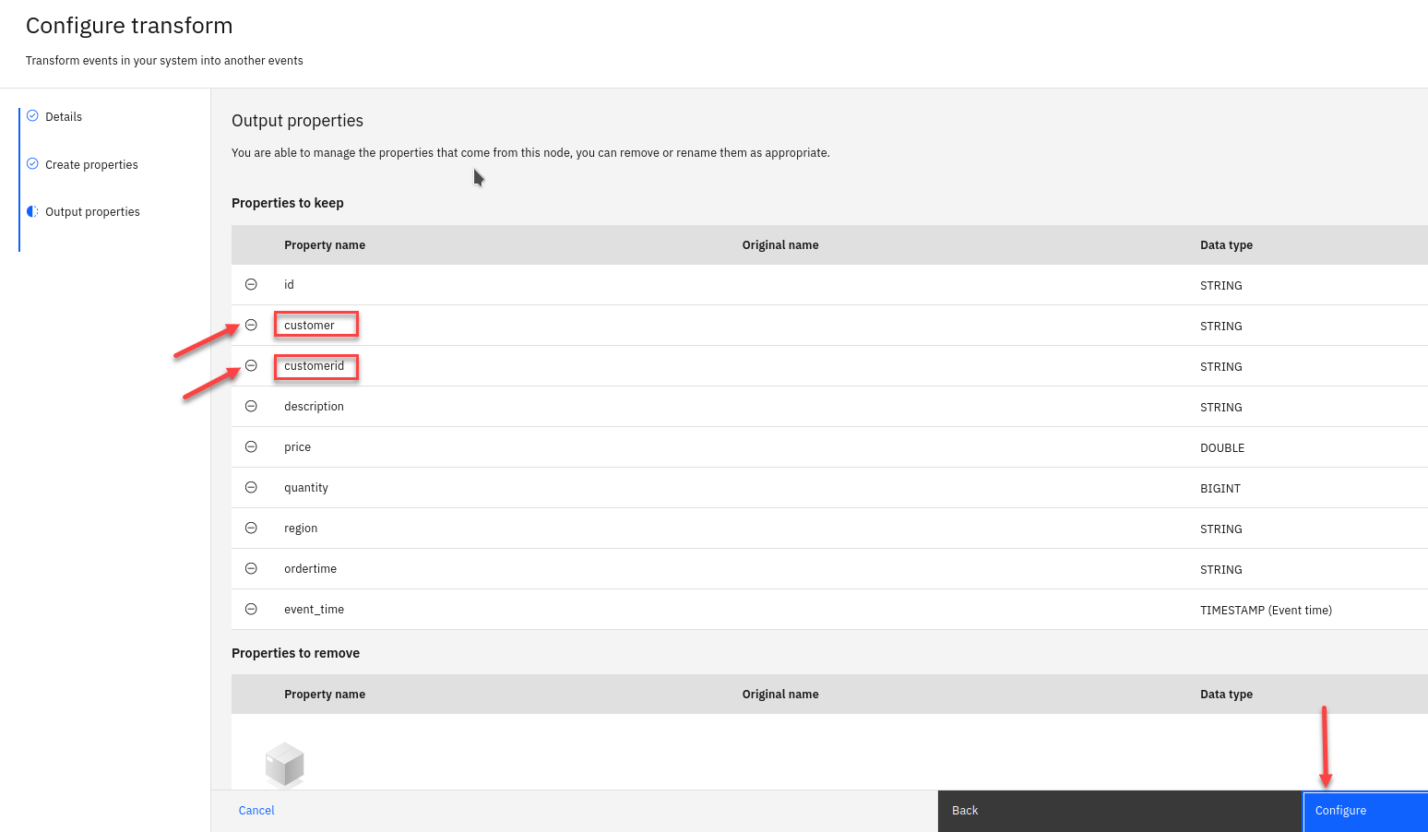Open the Create properties step
The image size is (1428, 832).
[91, 164]
